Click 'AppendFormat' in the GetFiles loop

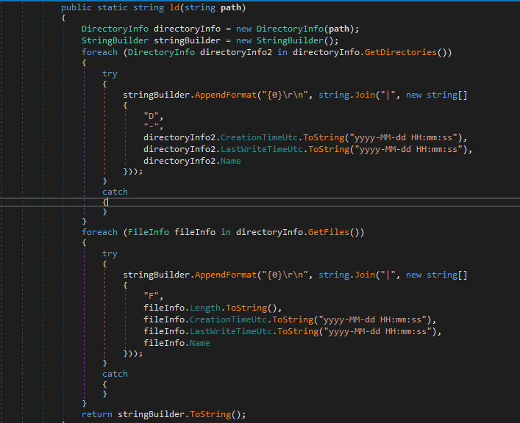pyautogui.click(x=226, y=275)
